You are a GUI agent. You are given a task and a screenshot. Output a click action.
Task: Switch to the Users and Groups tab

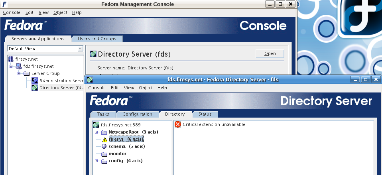[x=97, y=39]
